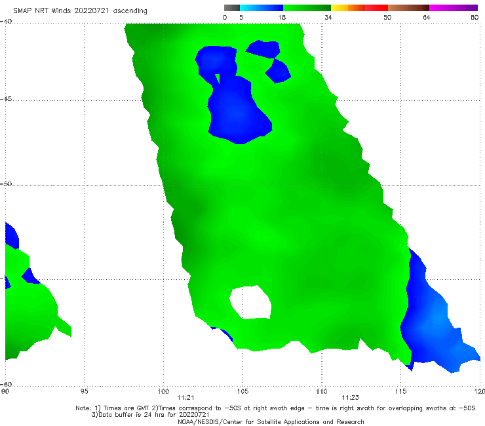Viewport: 485px width, 426px height.
Task: Click the longitude label "115"
Action: pyautogui.click(x=401, y=392)
